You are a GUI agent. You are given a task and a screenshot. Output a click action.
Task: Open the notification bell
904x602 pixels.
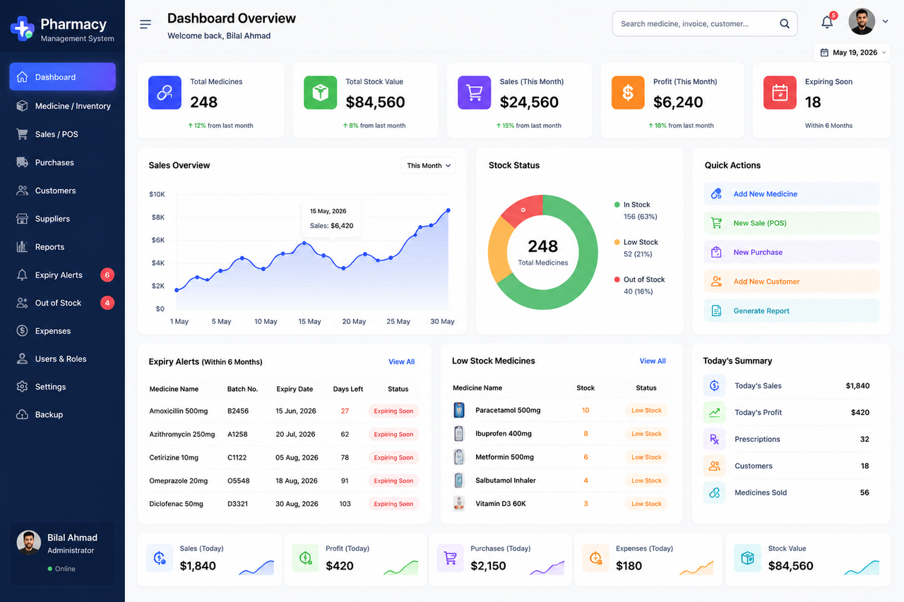click(827, 23)
